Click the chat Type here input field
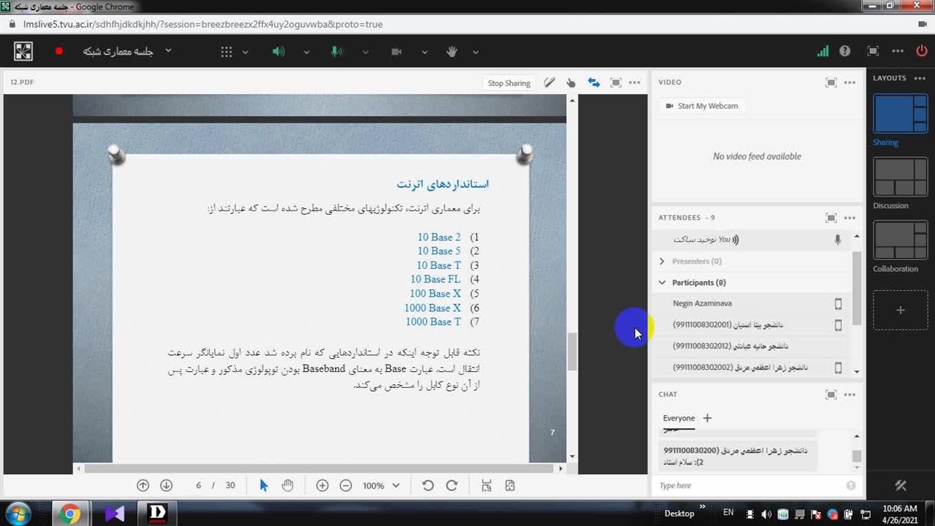This screenshot has height=526, width=935. (x=749, y=486)
